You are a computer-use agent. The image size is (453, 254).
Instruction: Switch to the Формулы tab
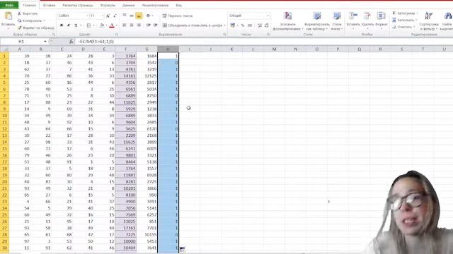(108, 5)
